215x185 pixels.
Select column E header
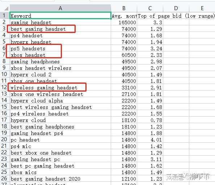[202, 8]
